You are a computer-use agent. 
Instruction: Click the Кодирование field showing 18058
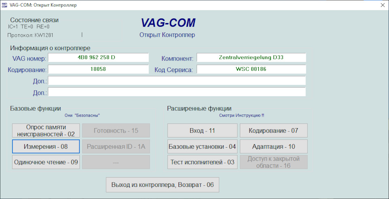pos(98,69)
